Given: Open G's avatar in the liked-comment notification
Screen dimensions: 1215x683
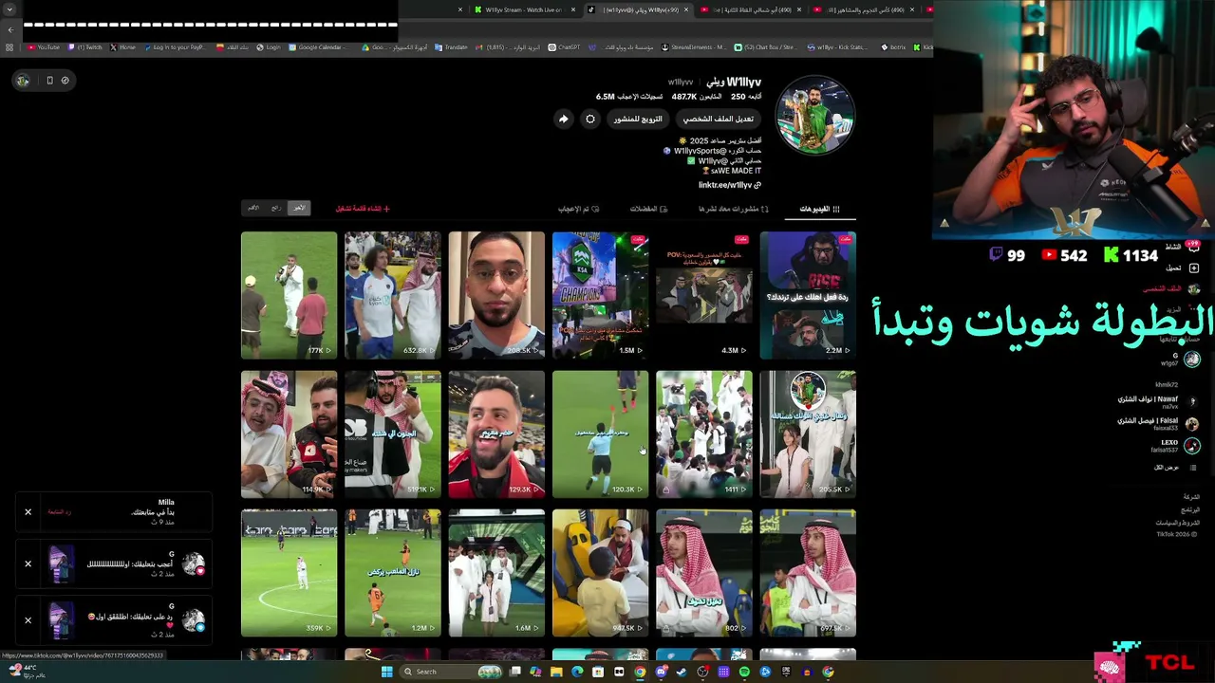Looking at the screenshot, I should click(x=194, y=563).
